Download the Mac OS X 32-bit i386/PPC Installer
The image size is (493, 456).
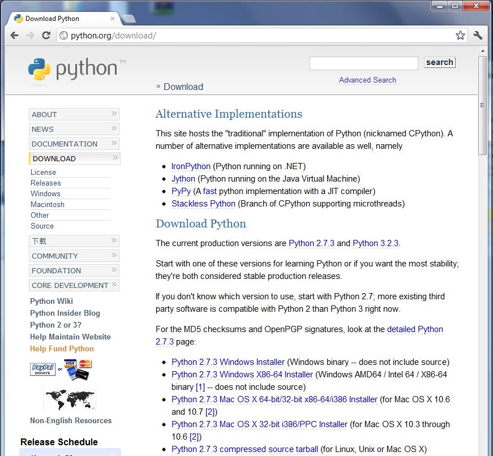click(x=259, y=424)
